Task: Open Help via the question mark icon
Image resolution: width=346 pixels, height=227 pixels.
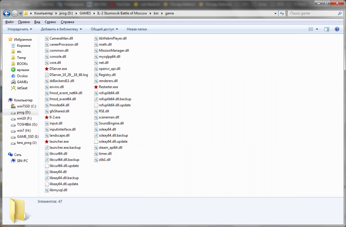Action: (337, 29)
